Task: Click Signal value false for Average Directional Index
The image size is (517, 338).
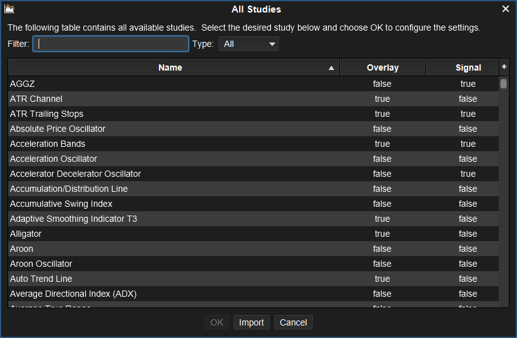Action: pyautogui.click(x=468, y=294)
